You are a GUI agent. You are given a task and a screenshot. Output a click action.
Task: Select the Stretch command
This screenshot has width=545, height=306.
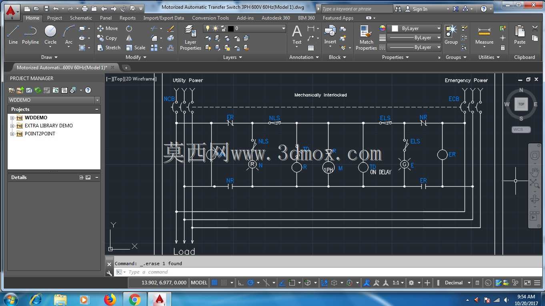[x=109, y=48]
